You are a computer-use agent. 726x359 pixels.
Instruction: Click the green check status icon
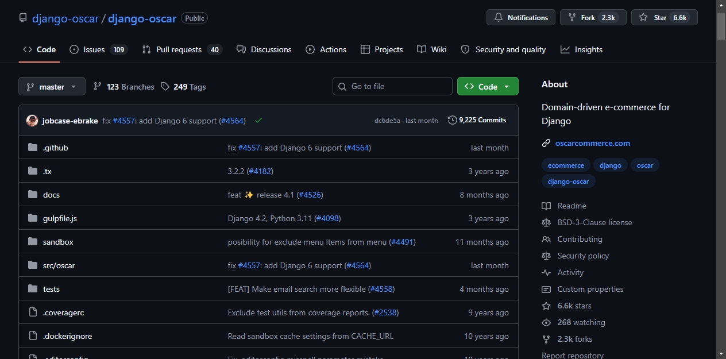[258, 121]
